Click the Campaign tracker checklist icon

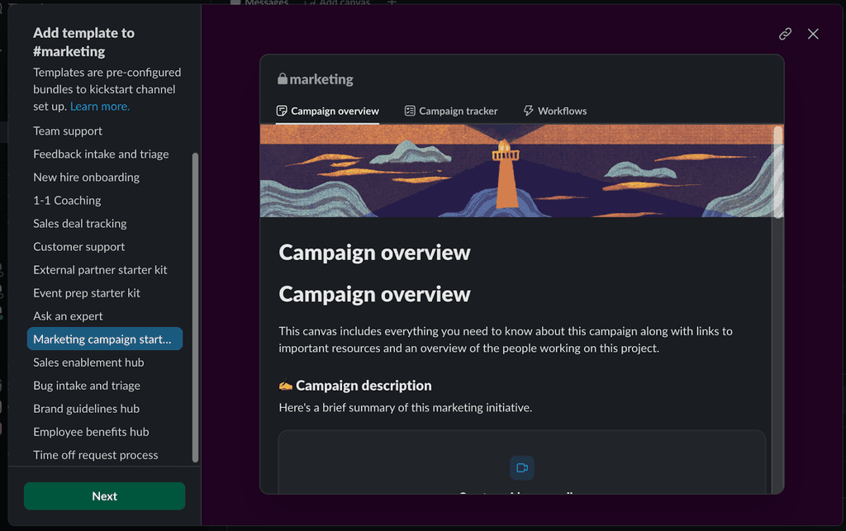[x=409, y=110]
